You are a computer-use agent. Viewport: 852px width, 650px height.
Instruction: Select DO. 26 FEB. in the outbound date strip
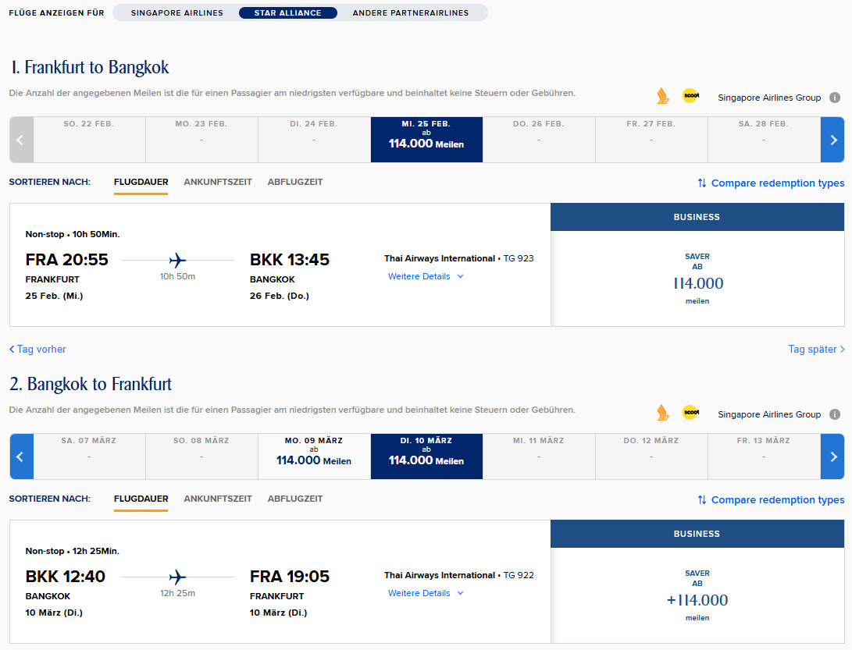(539, 139)
